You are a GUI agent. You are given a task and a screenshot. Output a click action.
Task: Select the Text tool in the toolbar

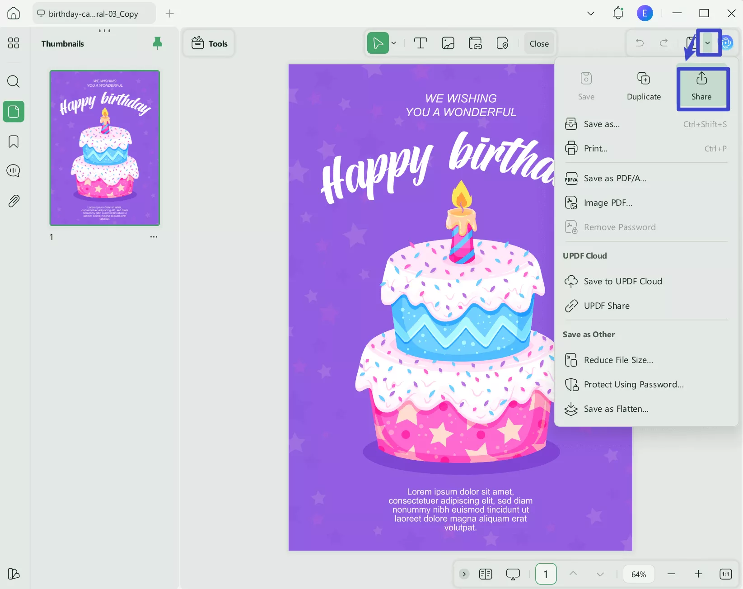pos(421,43)
